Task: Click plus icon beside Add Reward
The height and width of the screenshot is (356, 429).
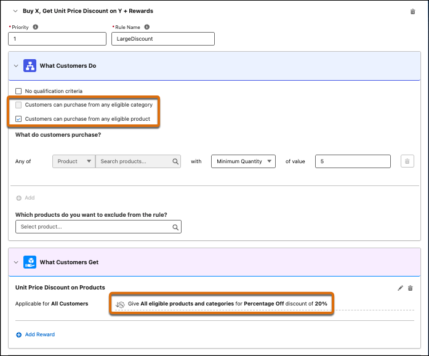Action: [x=18, y=334]
